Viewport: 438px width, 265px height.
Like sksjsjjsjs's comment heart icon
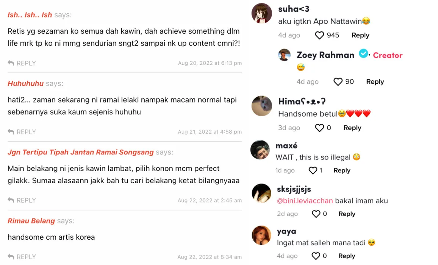316,214
